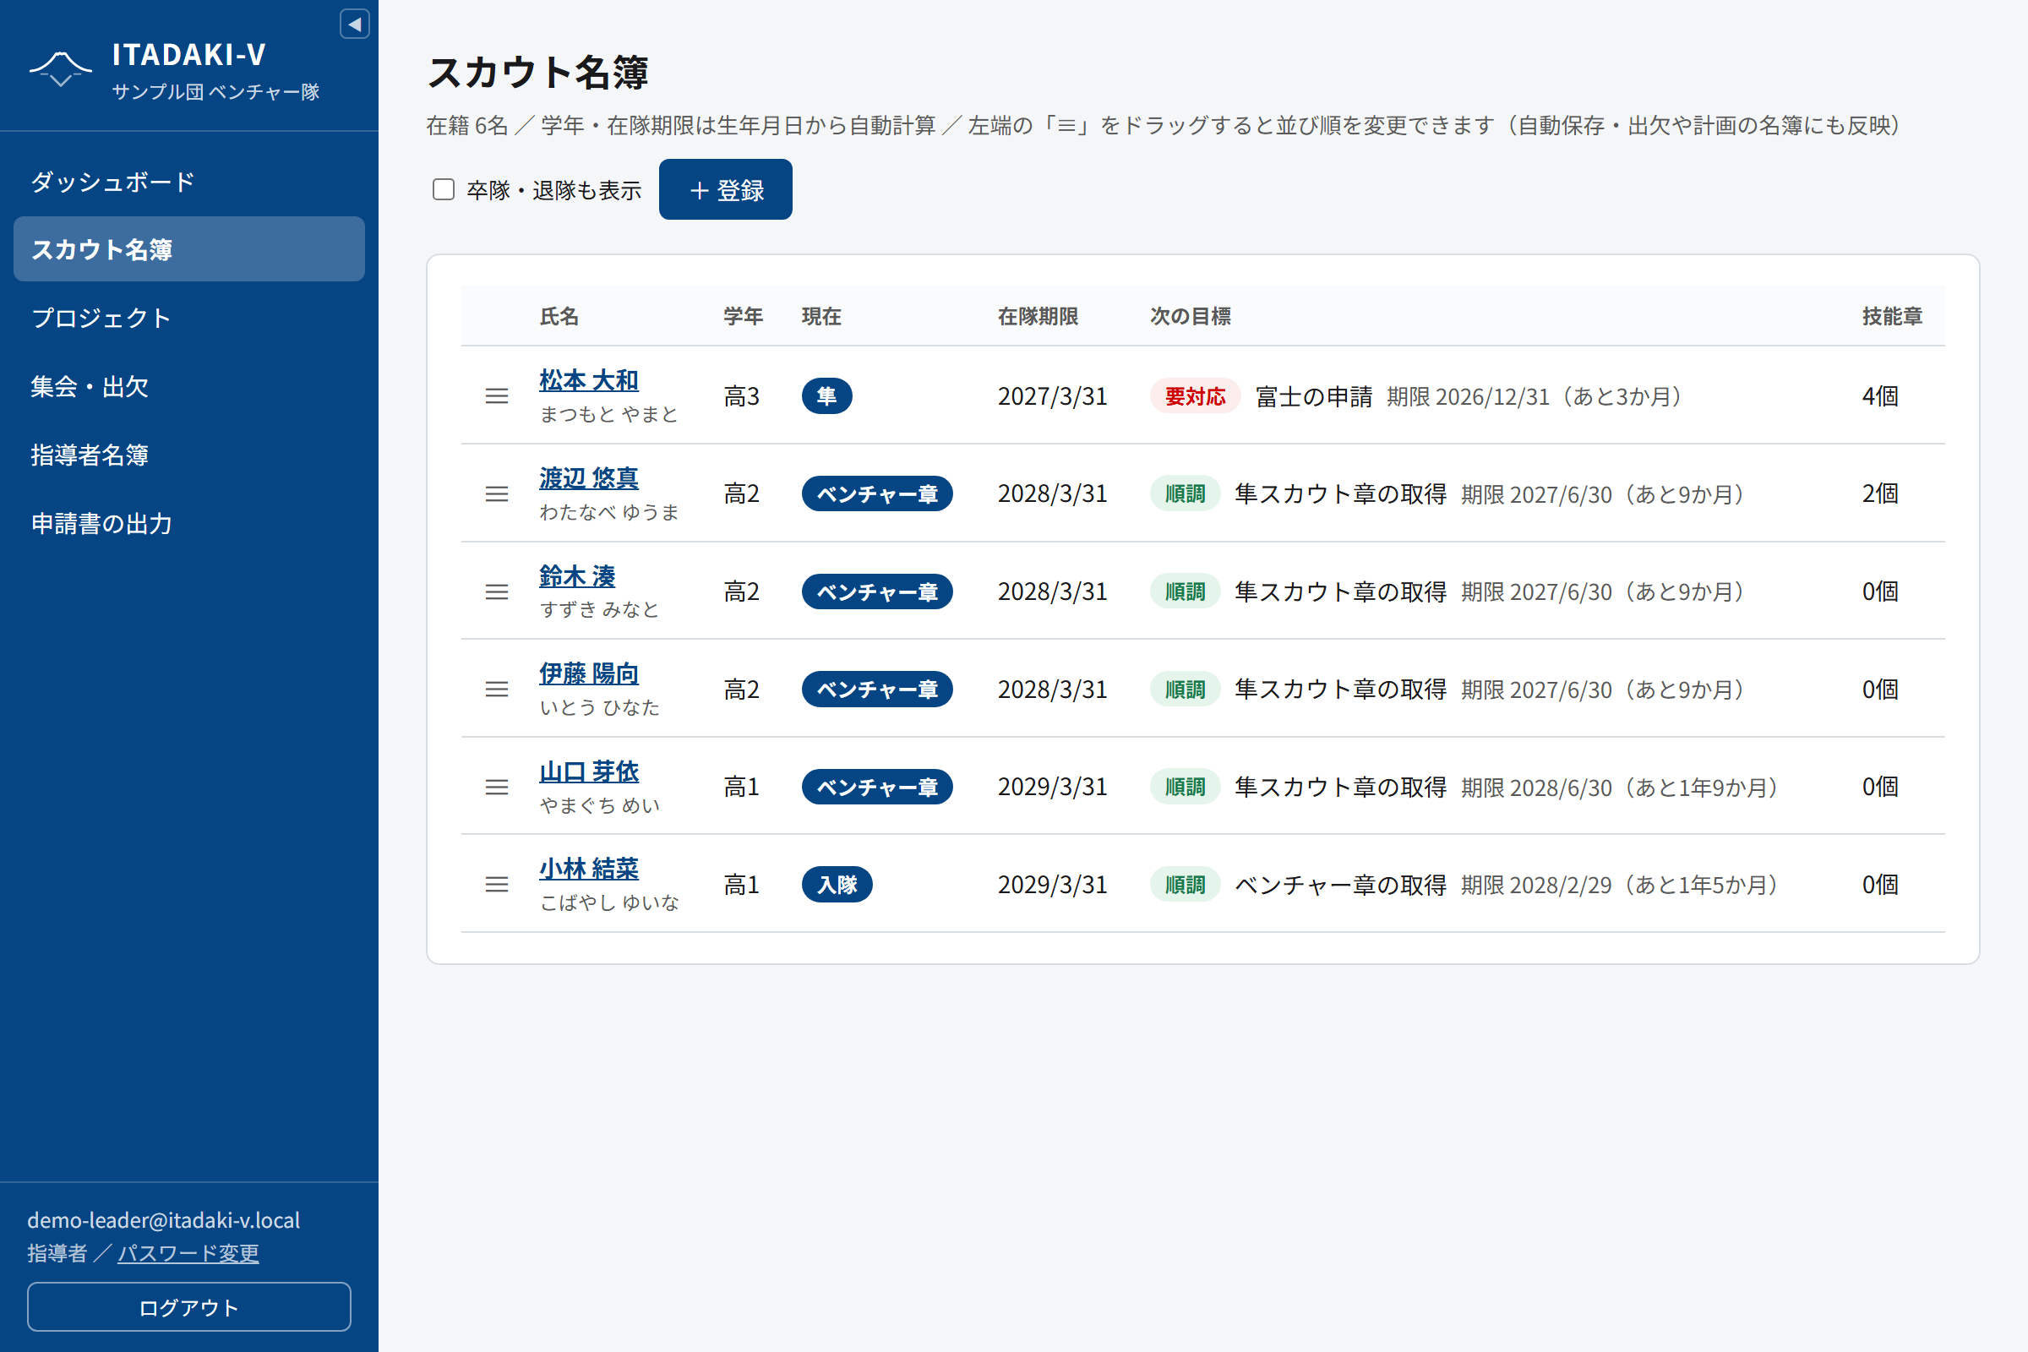Viewport: 2028px width, 1352px height.
Task: Click the 4個 skill badge count
Action: 1879,395
